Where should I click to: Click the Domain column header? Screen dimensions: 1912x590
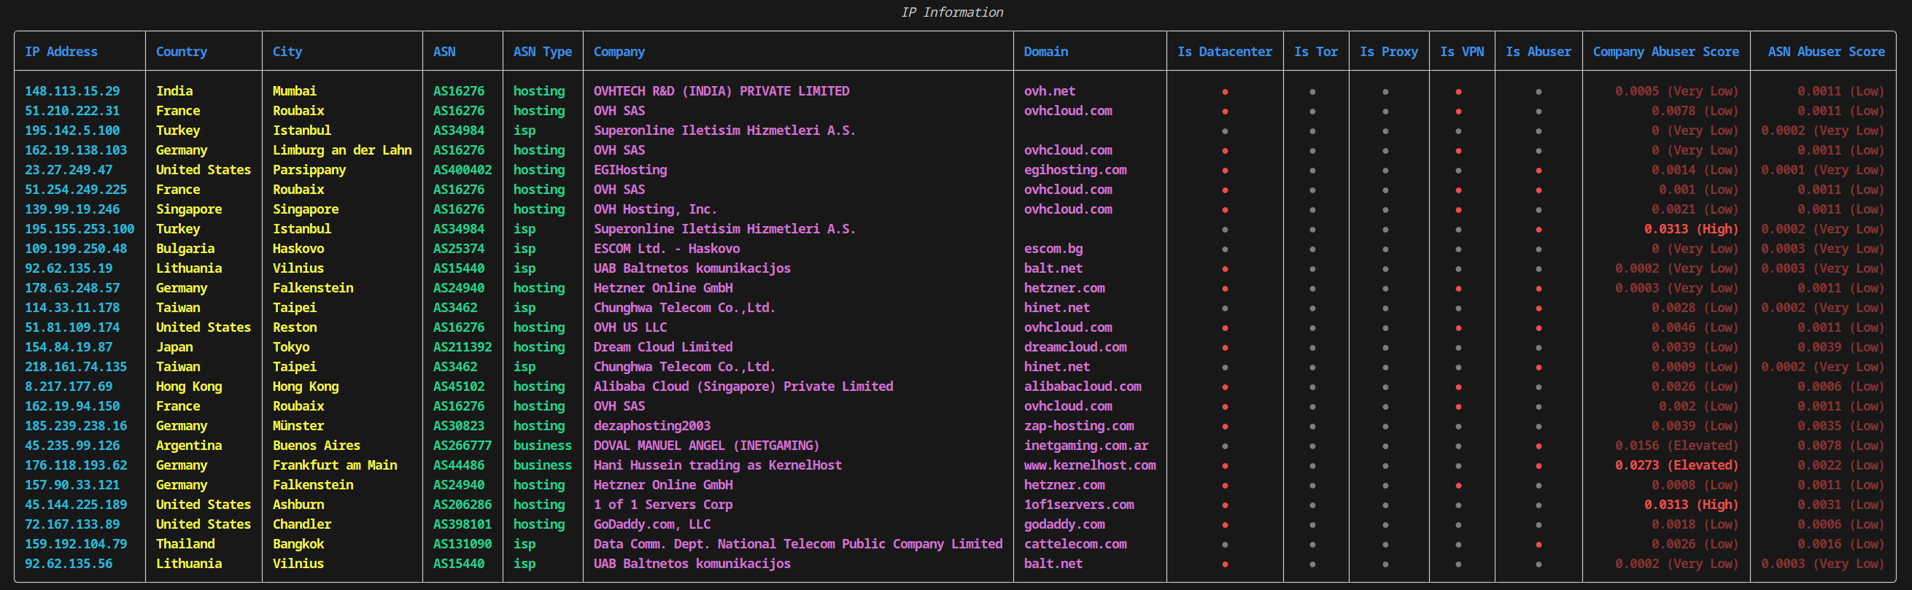(1046, 51)
